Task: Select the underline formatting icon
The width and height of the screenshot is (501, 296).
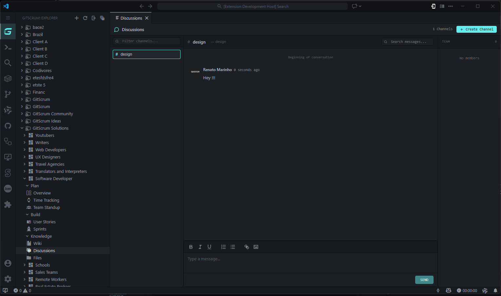Action: [209, 247]
